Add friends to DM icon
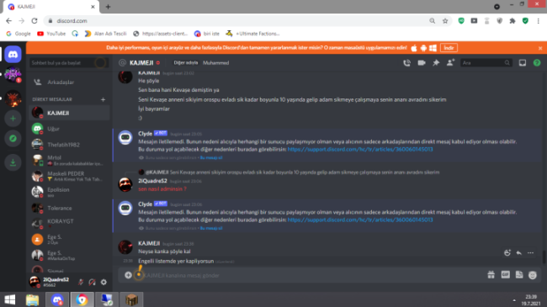 (x=450, y=63)
